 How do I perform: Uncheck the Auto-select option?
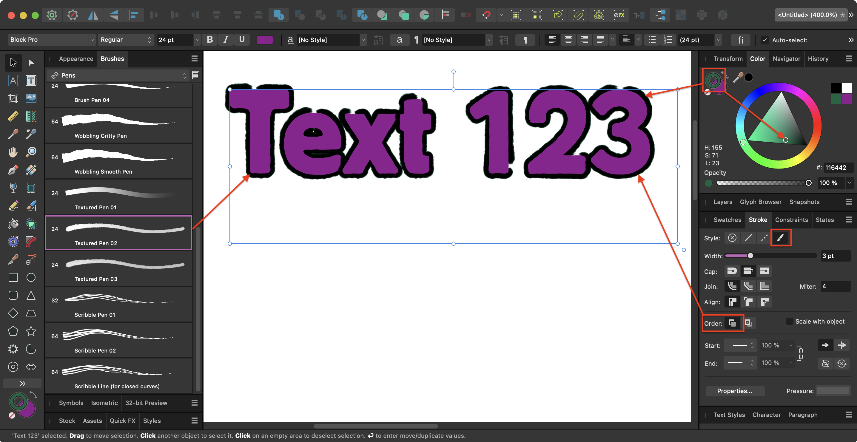[x=764, y=40]
